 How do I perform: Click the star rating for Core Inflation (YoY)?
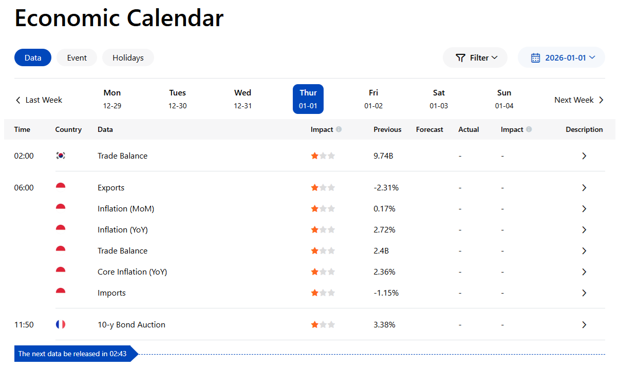(323, 271)
